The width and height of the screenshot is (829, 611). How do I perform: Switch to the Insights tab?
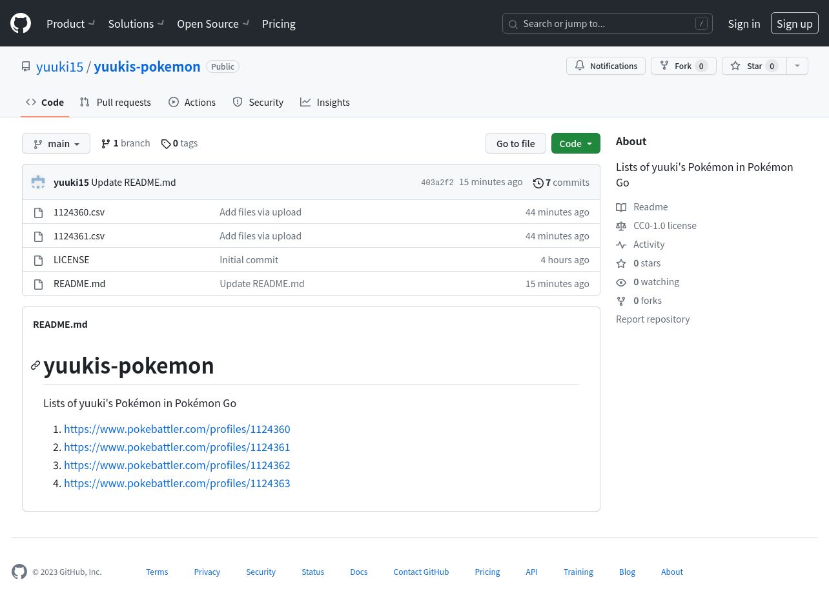point(325,102)
